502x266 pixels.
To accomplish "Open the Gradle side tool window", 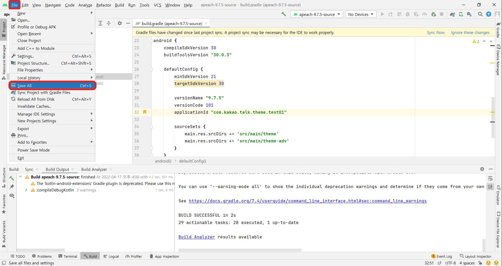I will click(498, 30).
